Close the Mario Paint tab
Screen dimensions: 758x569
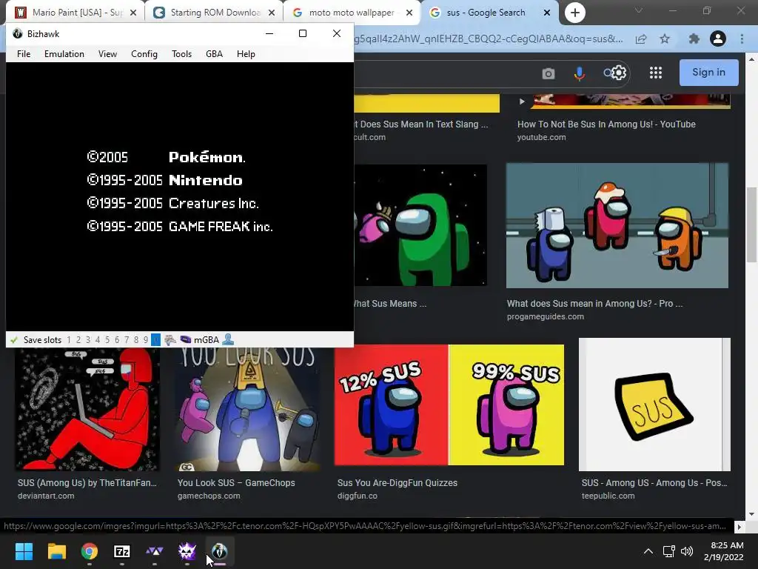[x=133, y=13]
